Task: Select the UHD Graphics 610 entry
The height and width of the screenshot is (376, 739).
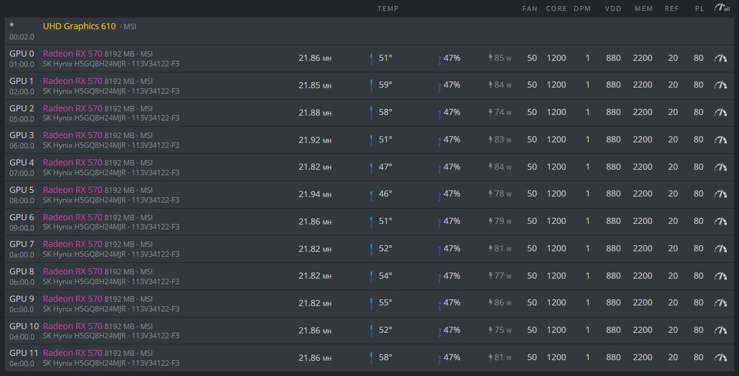Action: tap(79, 26)
